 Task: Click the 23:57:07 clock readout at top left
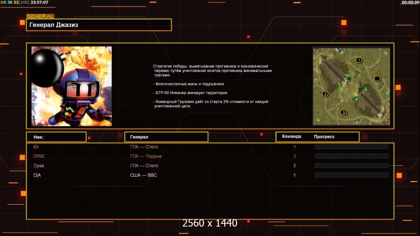(x=39, y=2)
